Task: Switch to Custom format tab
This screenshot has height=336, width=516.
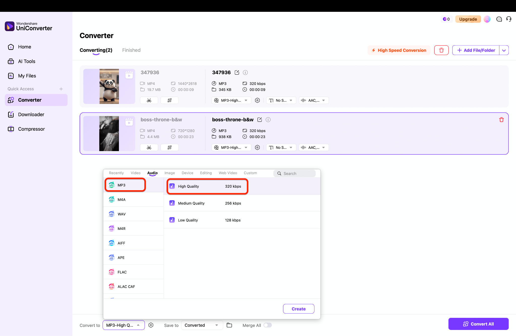Action: tap(250, 173)
